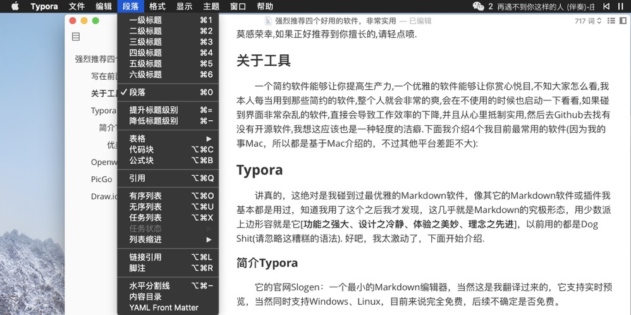Open the 格式 menu
This screenshot has width=631, height=315.
pyautogui.click(x=157, y=6)
